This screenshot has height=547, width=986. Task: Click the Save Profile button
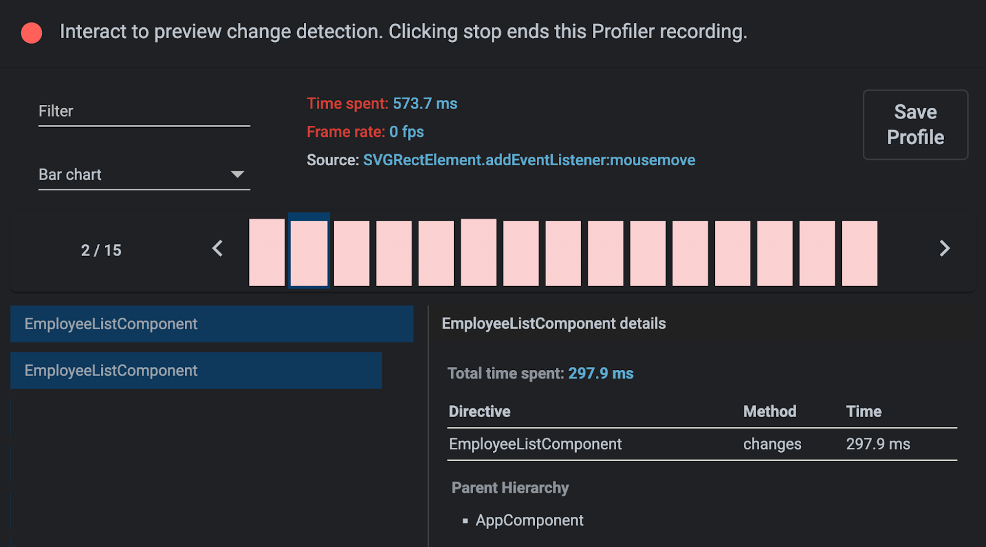pyautogui.click(x=915, y=125)
